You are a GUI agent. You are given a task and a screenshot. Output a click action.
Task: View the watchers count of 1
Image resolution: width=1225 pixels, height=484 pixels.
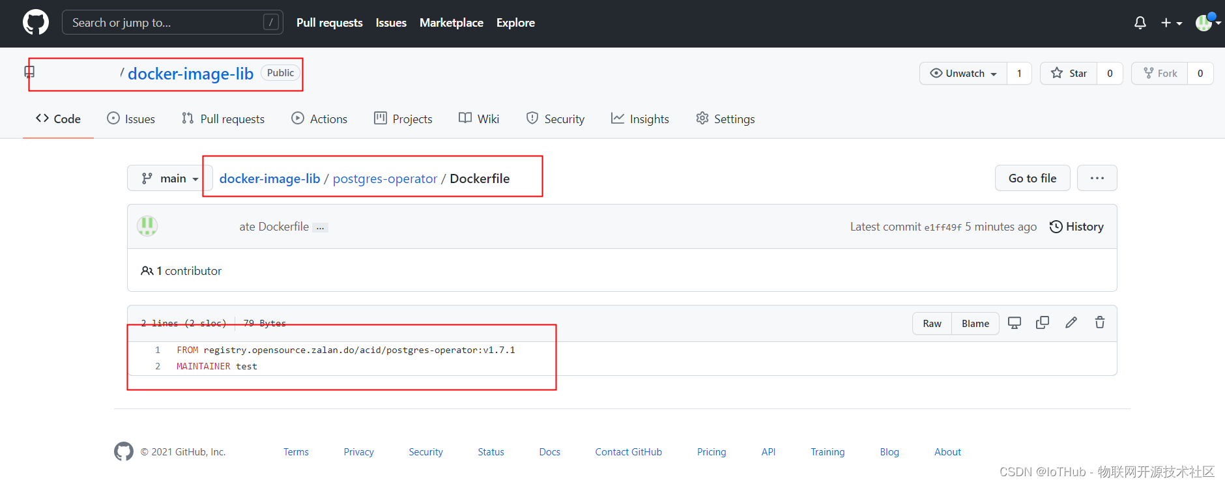coord(1019,74)
